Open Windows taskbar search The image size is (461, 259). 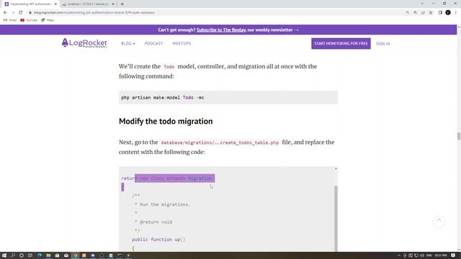click(x=13, y=255)
